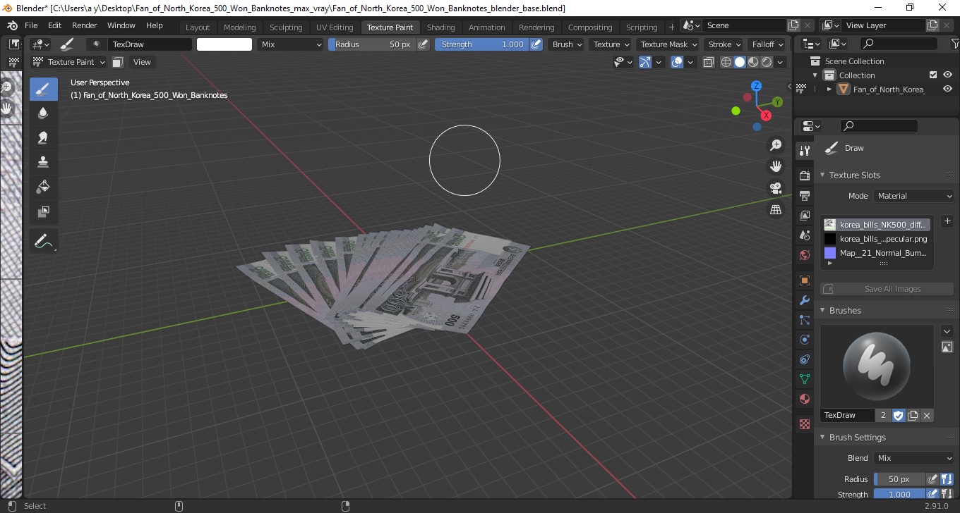Switch to solid viewport shading
Image resolution: width=960 pixels, height=513 pixels.
click(x=739, y=62)
